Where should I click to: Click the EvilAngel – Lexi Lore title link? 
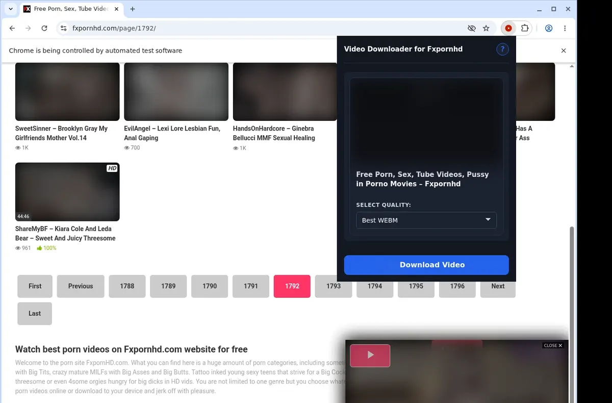[172, 133]
